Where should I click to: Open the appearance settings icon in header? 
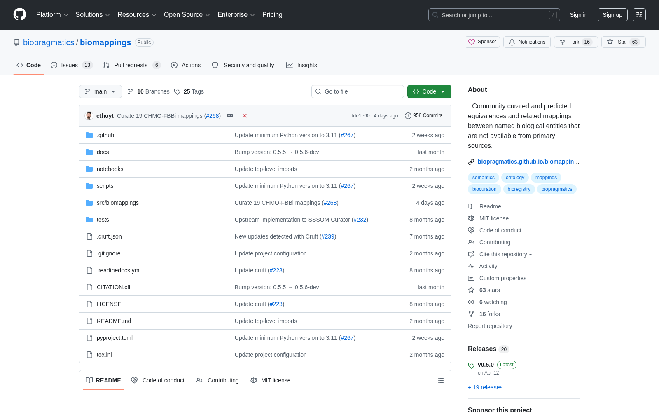click(639, 15)
